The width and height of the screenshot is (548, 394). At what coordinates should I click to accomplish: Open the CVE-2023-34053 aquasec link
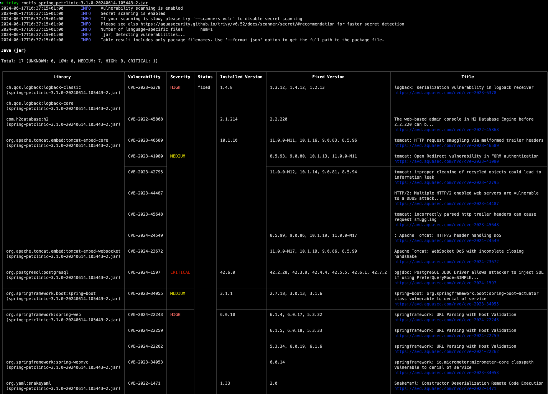point(446,373)
